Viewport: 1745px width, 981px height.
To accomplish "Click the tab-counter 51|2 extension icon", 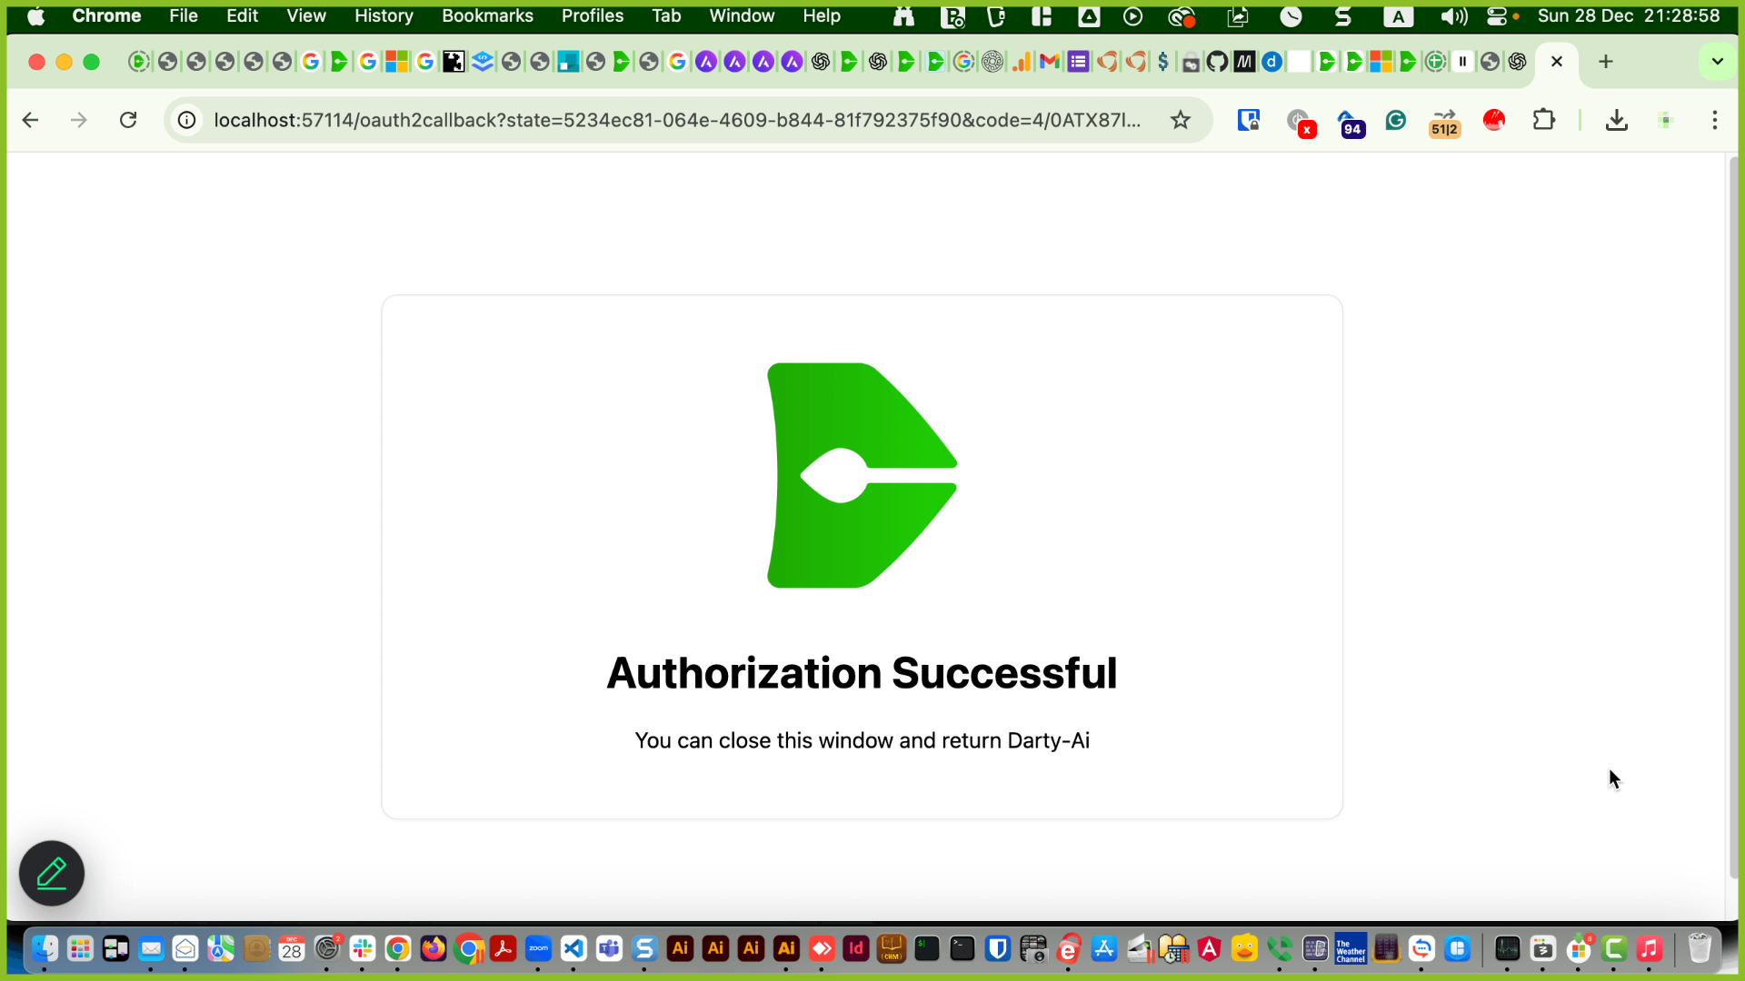I will pos(1444,124).
